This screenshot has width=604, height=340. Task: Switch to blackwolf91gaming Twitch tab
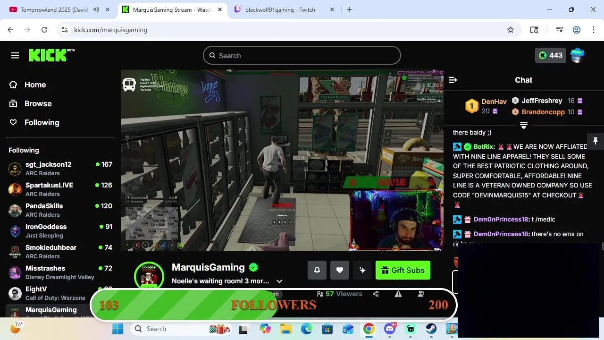280,9
